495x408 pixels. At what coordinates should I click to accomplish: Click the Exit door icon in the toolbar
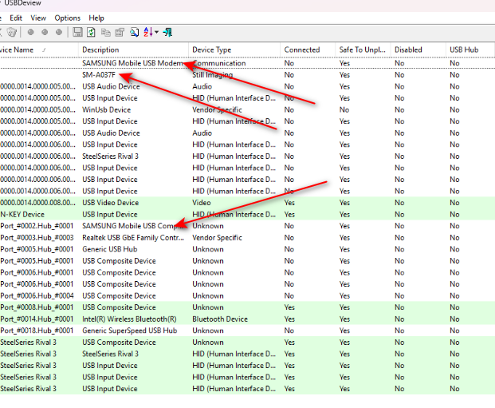[x=167, y=32]
